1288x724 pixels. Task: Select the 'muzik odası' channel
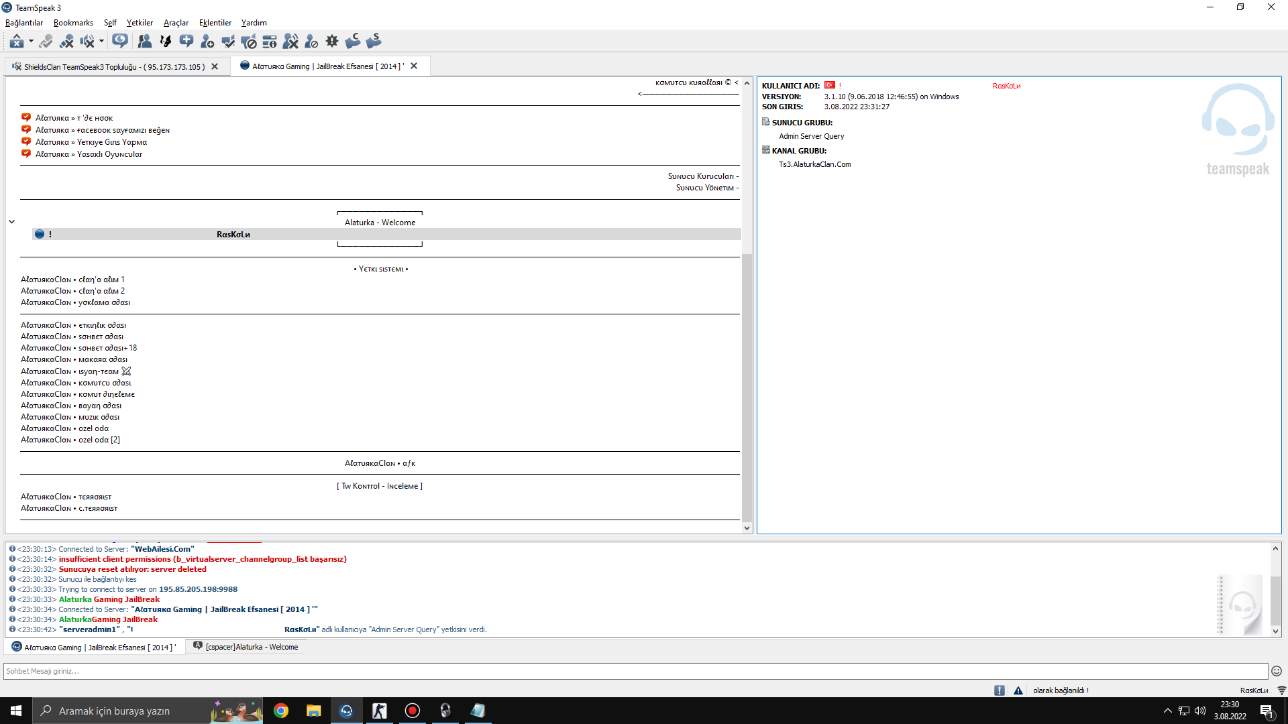click(70, 417)
